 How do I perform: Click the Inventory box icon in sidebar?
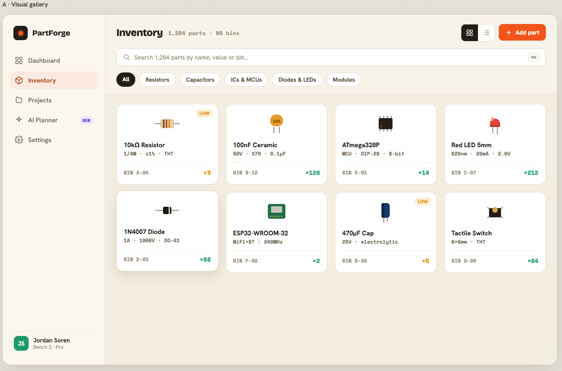(x=19, y=80)
